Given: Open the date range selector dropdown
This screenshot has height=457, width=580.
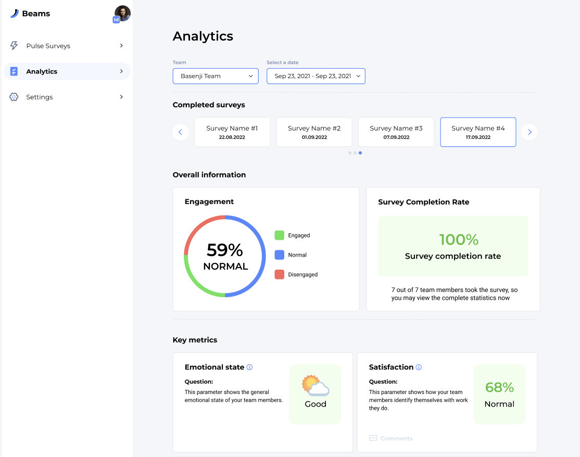Looking at the screenshot, I should coord(316,76).
